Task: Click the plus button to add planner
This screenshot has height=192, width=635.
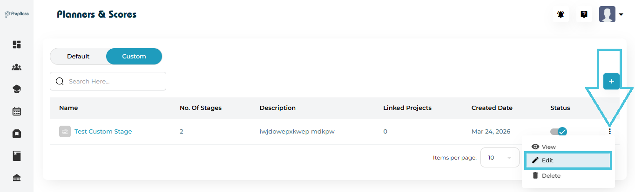Action: tap(611, 81)
